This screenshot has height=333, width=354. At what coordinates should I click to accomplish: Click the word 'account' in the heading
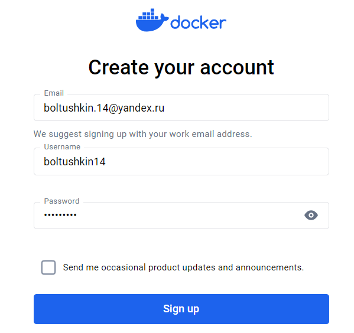tap(237, 67)
